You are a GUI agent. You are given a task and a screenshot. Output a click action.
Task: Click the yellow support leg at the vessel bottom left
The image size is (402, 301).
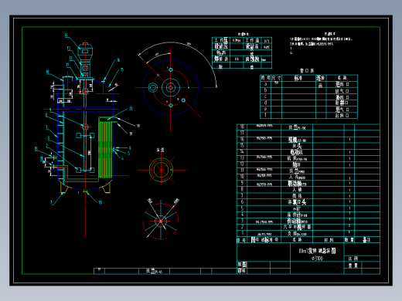64,188
